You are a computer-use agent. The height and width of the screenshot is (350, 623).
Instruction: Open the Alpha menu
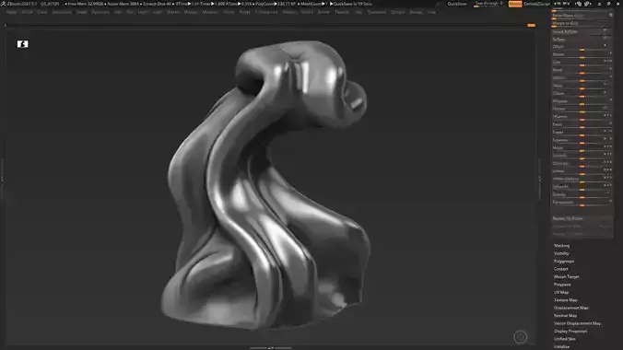[11, 12]
